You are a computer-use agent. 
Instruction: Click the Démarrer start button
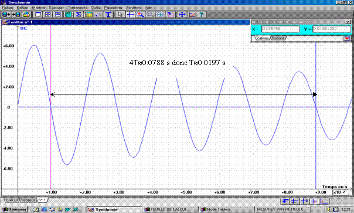click(14, 209)
